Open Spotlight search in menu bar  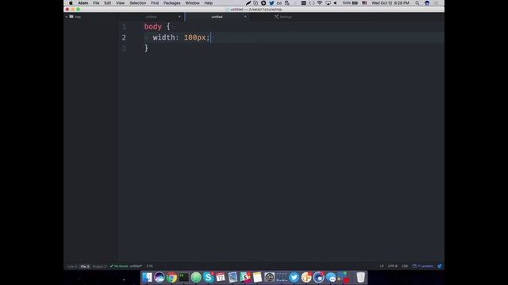click(418, 3)
